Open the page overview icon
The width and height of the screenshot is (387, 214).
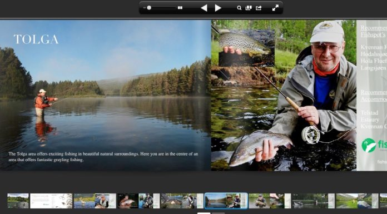pos(249,8)
